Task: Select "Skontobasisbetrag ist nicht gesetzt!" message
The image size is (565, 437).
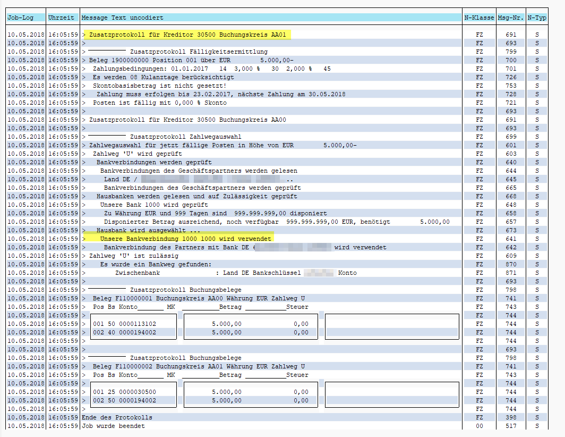Action: tap(159, 86)
